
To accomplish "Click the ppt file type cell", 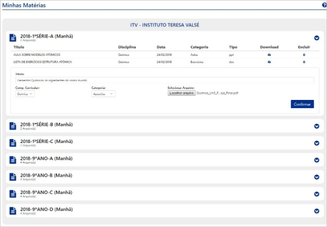I will click(231, 55).
